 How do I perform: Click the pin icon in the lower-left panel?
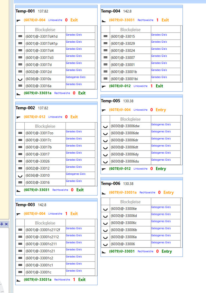pos(2,224)
